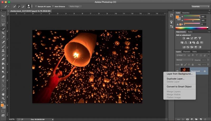This screenshot has width=211, height=121.
Task: Select the Move tool
Action: point(3,16)
